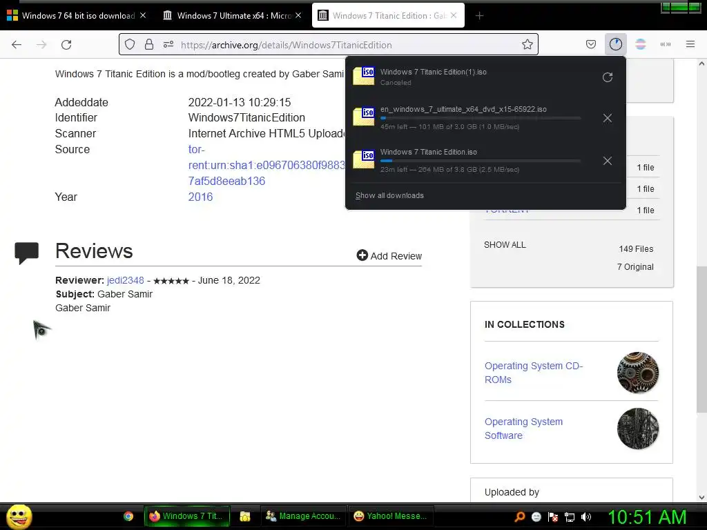Click the 10:51 AM taskbar clock
The width and height of the screenshot is (707, 530).
(647, 516)
